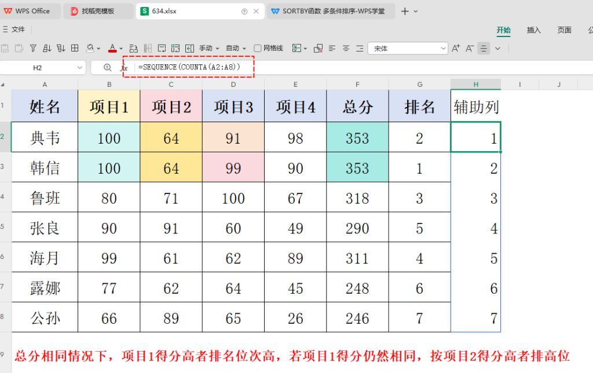Click the zoom magnifier icon in formula bar
Viewport: 593px width, 373px height.
[107, 67]
